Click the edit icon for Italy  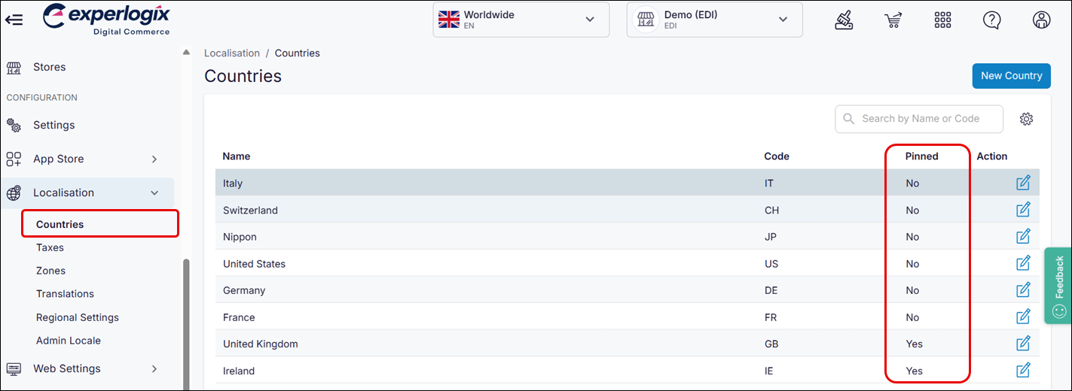coord(1023,183)
